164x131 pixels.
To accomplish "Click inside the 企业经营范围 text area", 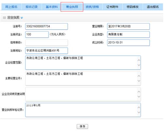I will 83,63.
